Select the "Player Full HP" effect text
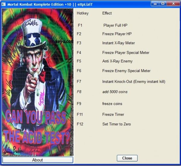181x166 pixels. 115,25
